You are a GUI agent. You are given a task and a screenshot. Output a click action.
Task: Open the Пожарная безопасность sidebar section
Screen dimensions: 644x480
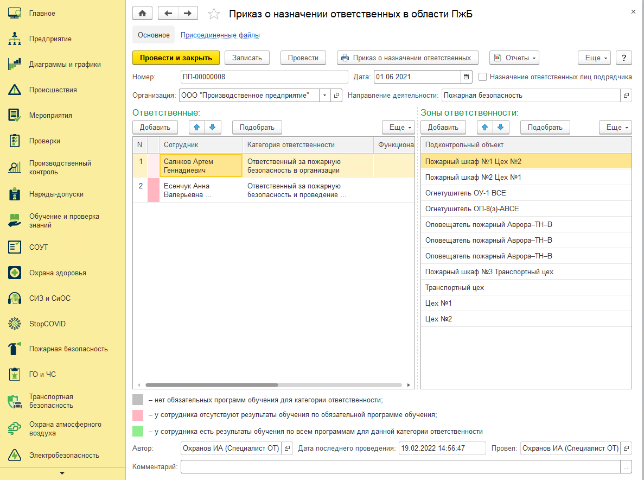tap(68, 349)
